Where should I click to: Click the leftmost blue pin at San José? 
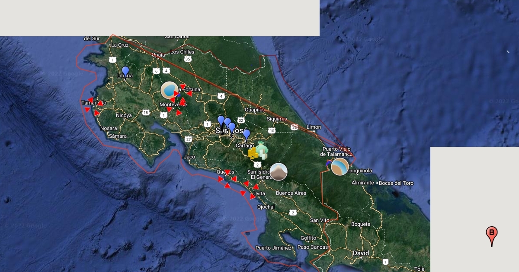(221, 121)
